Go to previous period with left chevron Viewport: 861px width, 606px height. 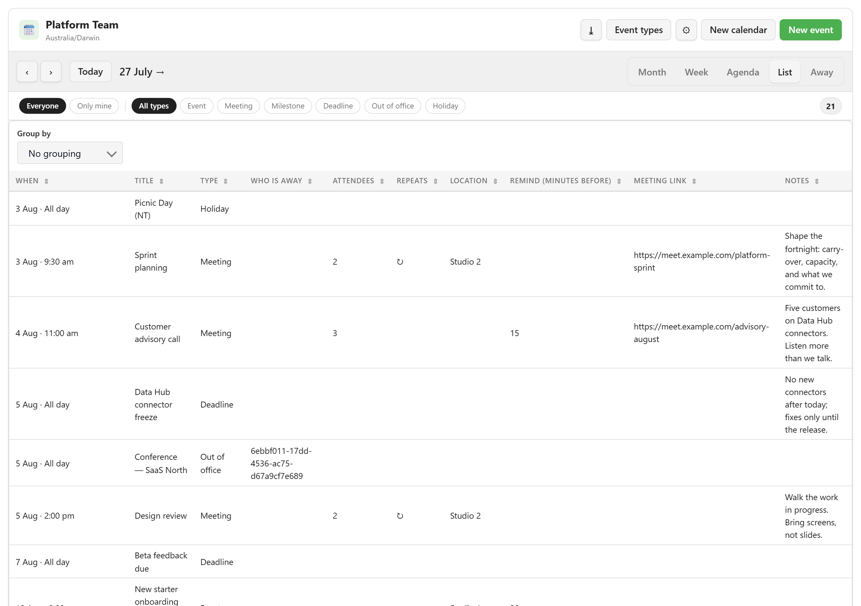pos(27,72)
